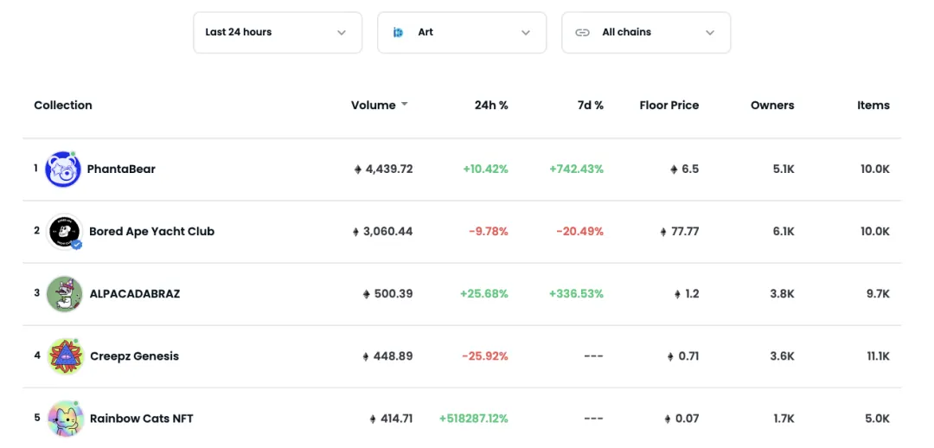Image resolution: width=934 pixels, height=448 pixels.
Task: Click the Rainbow Cats NFT avatar
Action: (65, 419)
